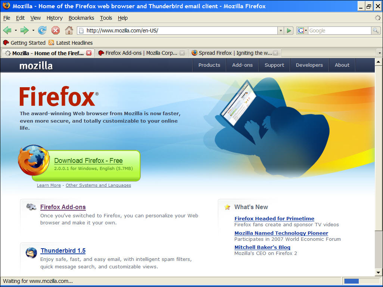Open the File menu
Screen dimensions: 383x287
click(x=7, y=18)
